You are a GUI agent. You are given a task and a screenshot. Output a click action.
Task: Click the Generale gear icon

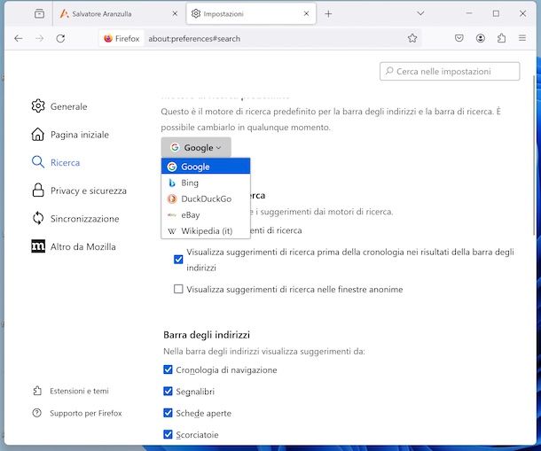38,105
